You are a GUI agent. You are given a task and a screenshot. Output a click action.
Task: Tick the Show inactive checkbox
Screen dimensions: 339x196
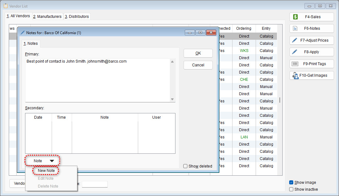(291, 189)
